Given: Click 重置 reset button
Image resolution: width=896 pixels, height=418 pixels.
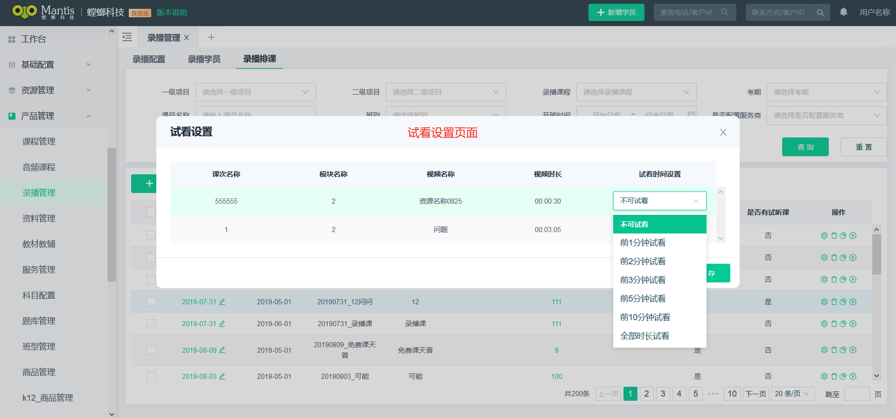Looking at the screenshot, I should point(863,147).
